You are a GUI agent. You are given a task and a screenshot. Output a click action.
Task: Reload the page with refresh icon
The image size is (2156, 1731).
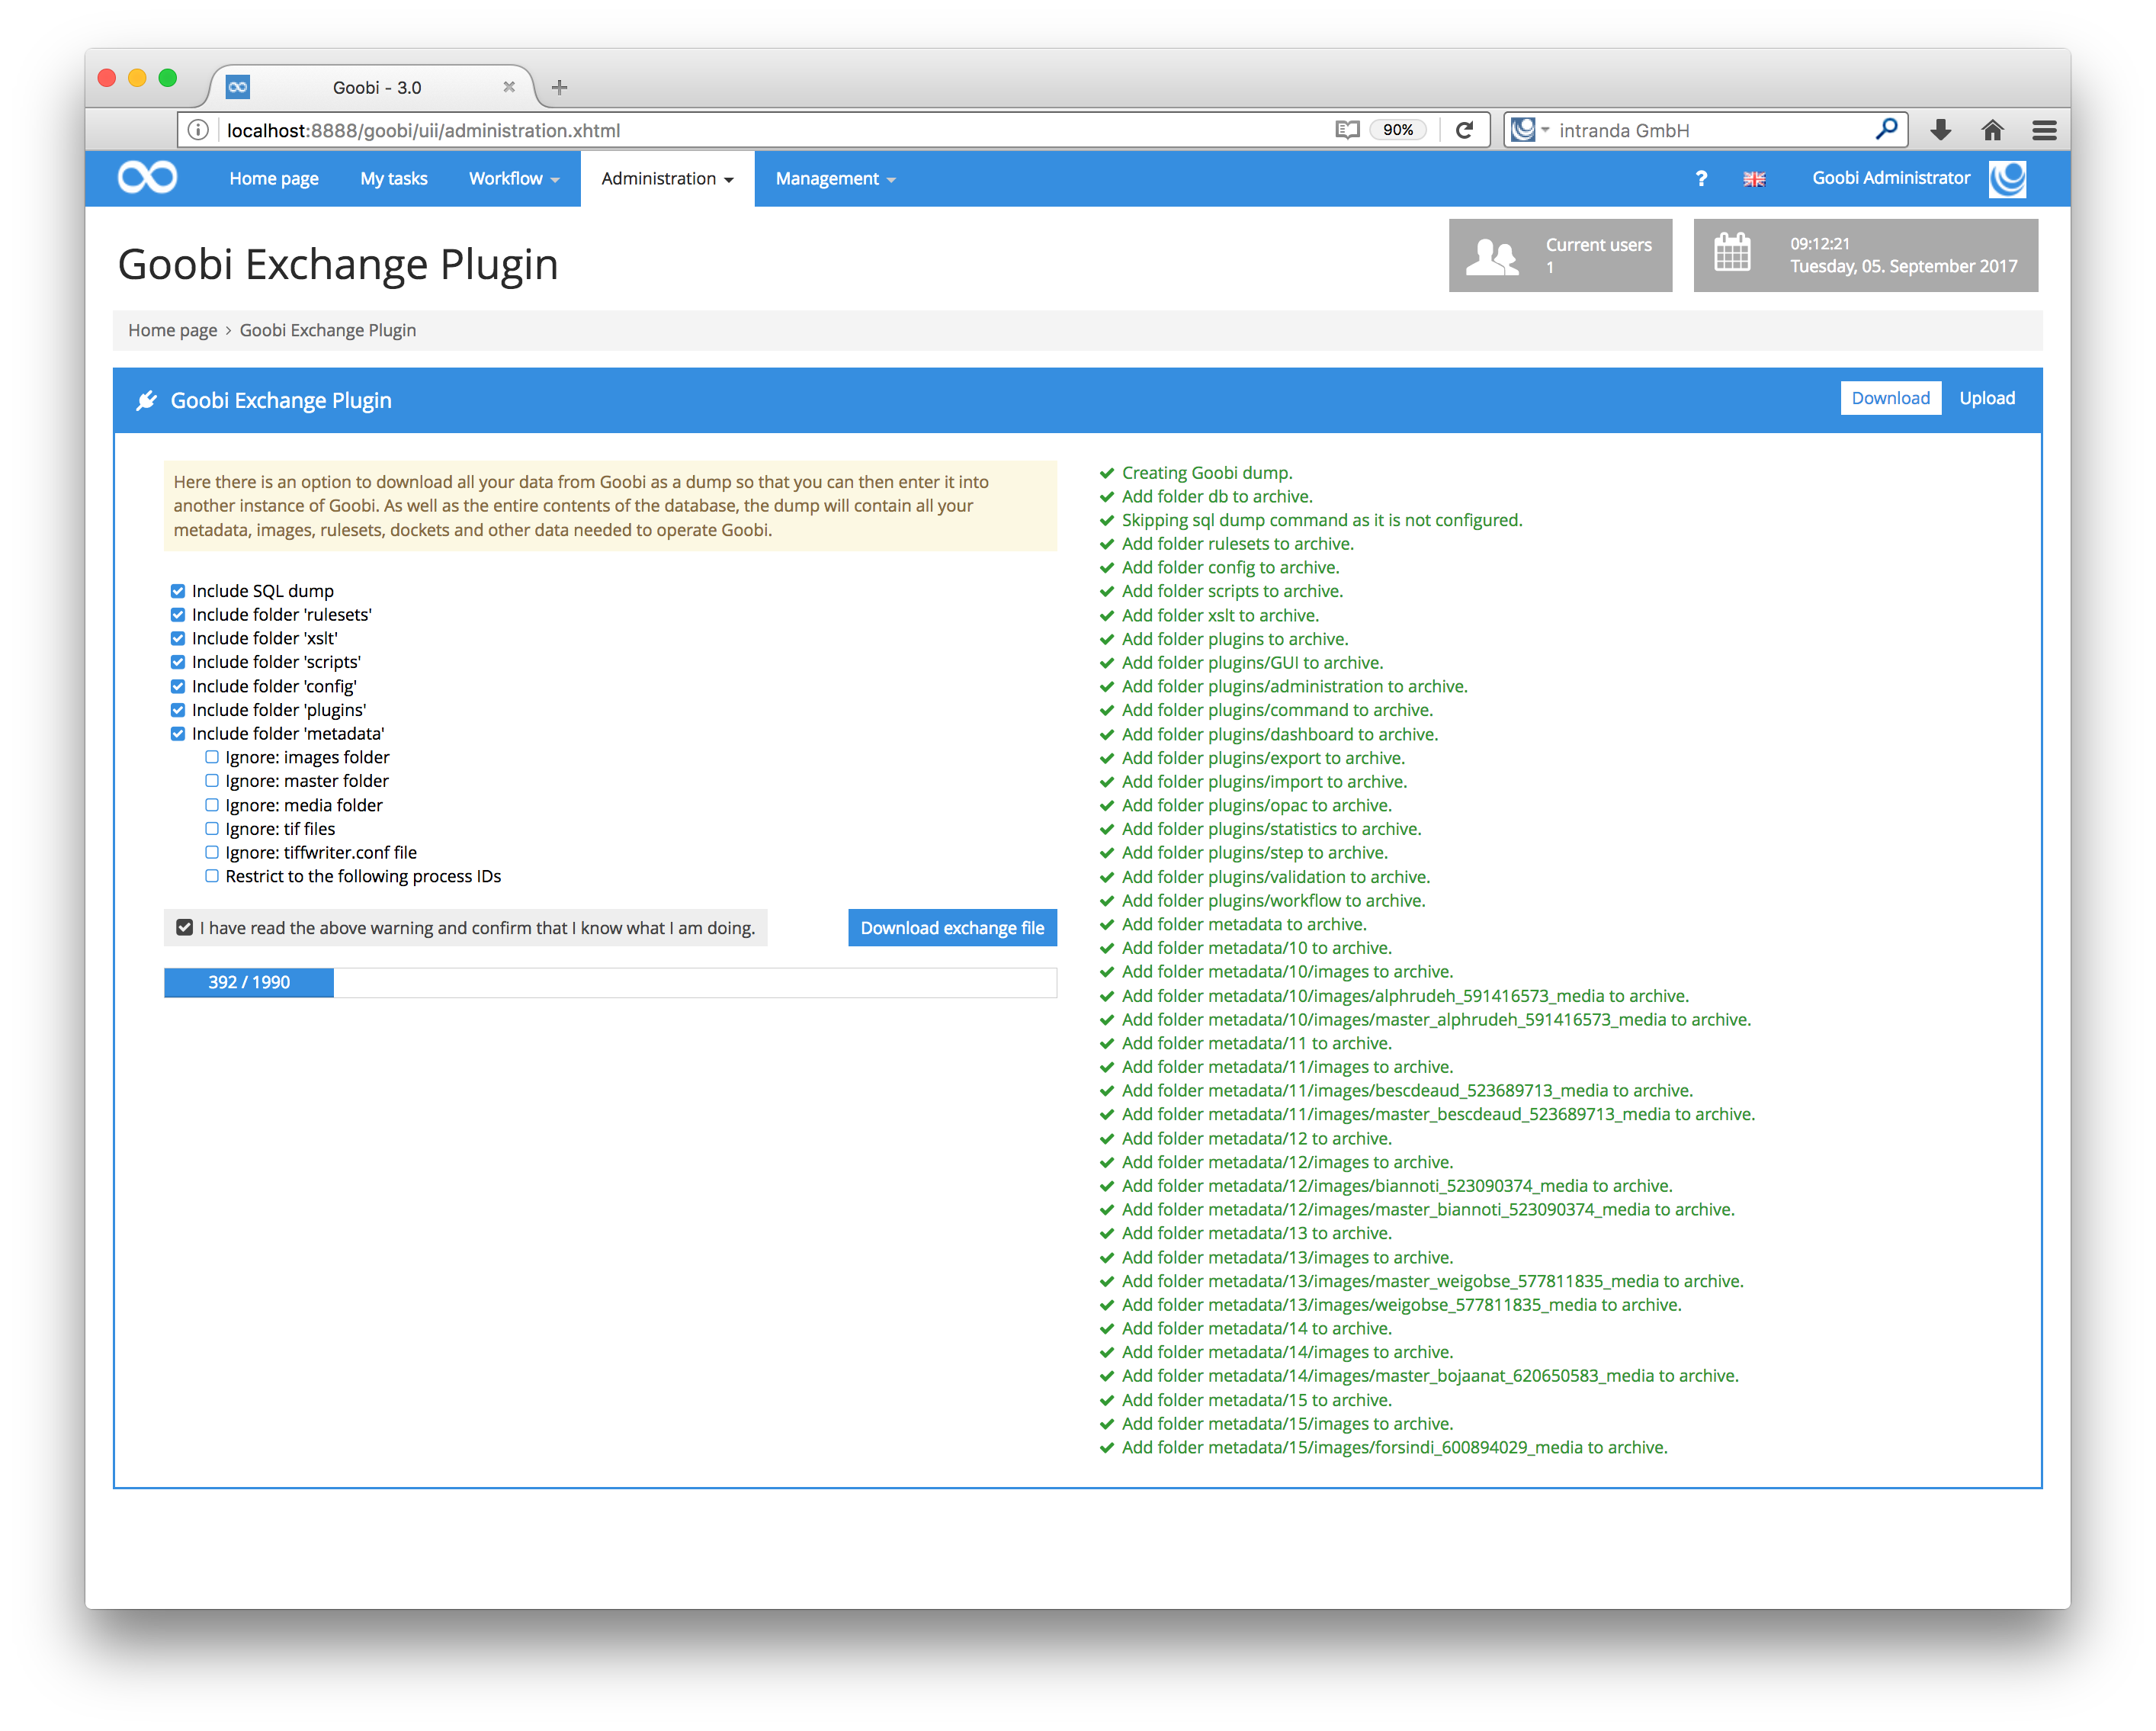point(1465,130)
